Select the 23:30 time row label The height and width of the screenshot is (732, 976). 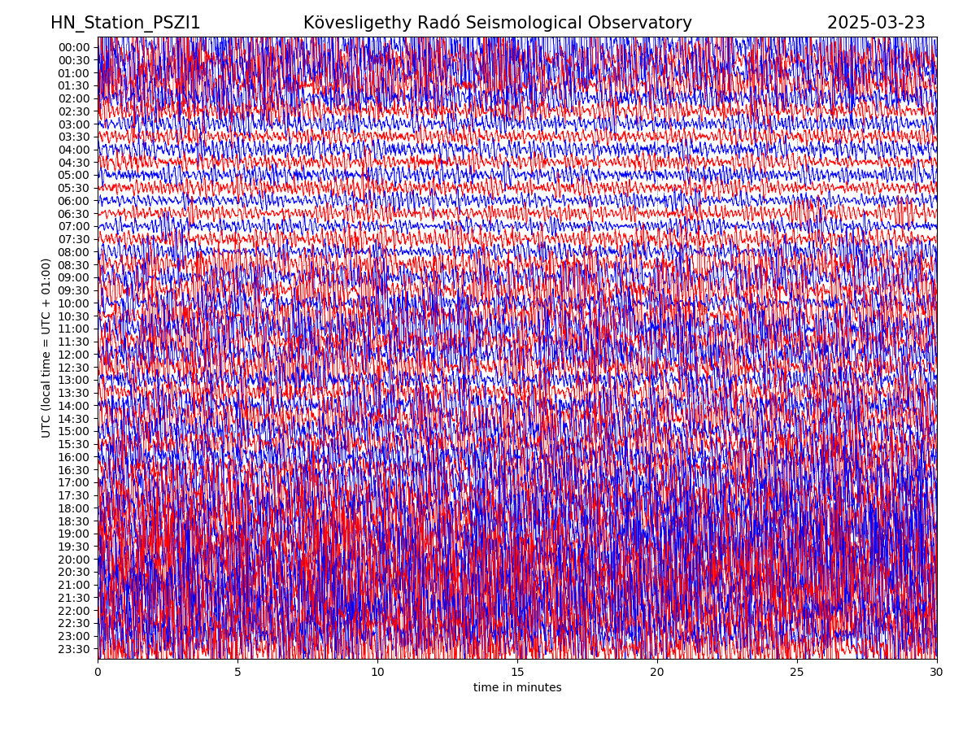(73, 649)
